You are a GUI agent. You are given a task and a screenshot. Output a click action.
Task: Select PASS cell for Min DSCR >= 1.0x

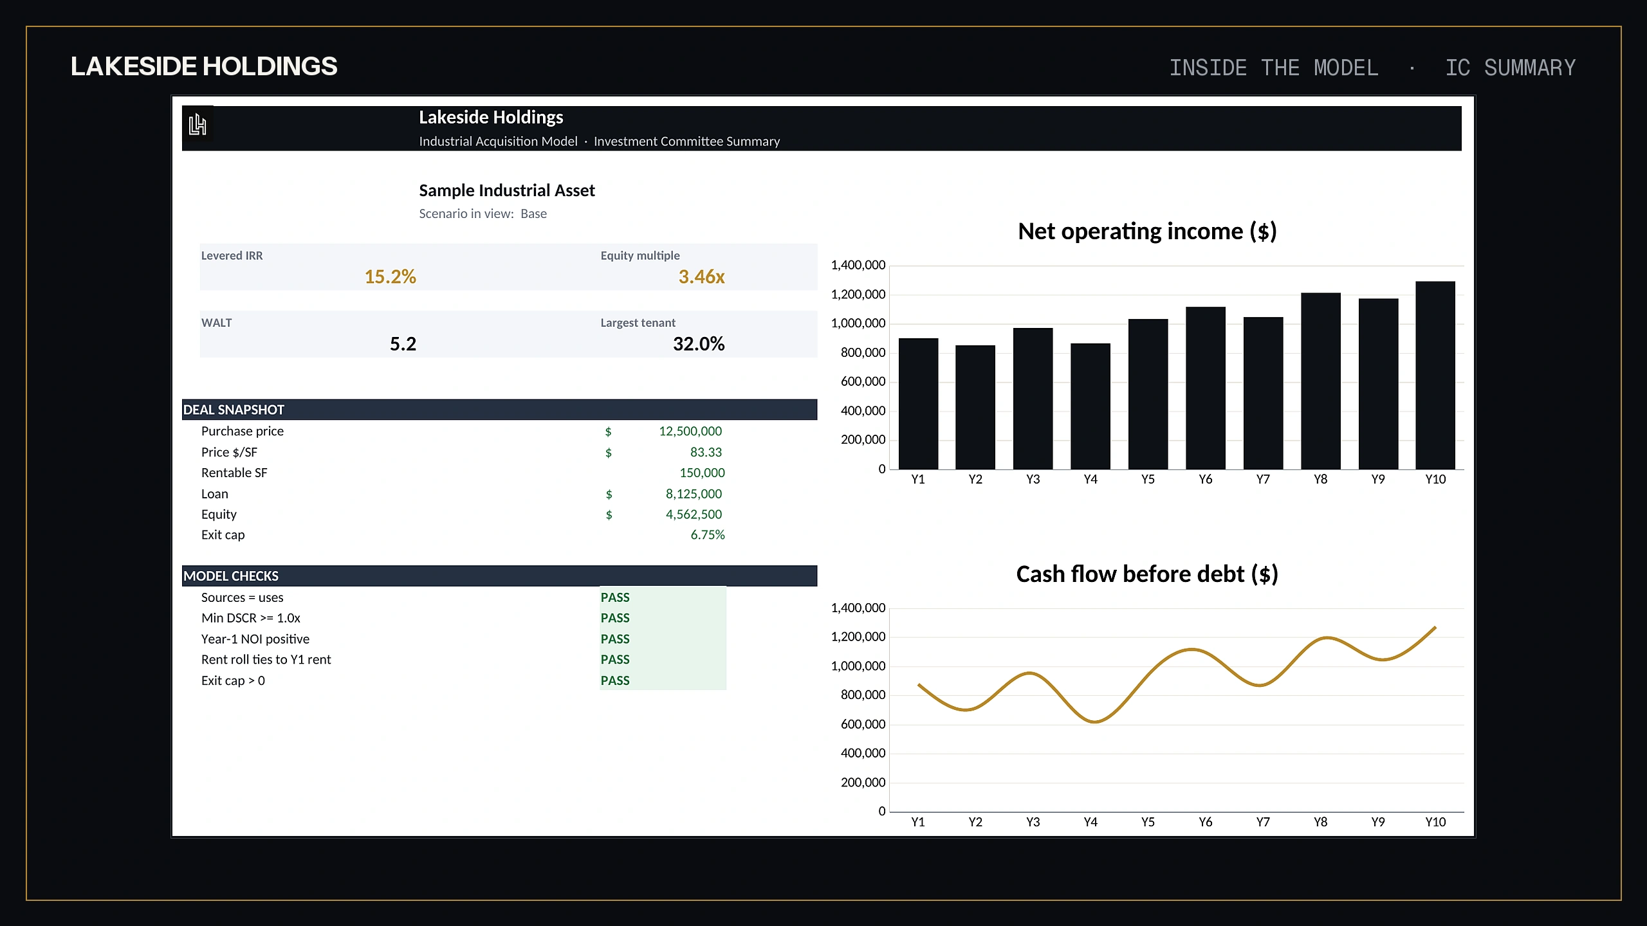[663, 618]
